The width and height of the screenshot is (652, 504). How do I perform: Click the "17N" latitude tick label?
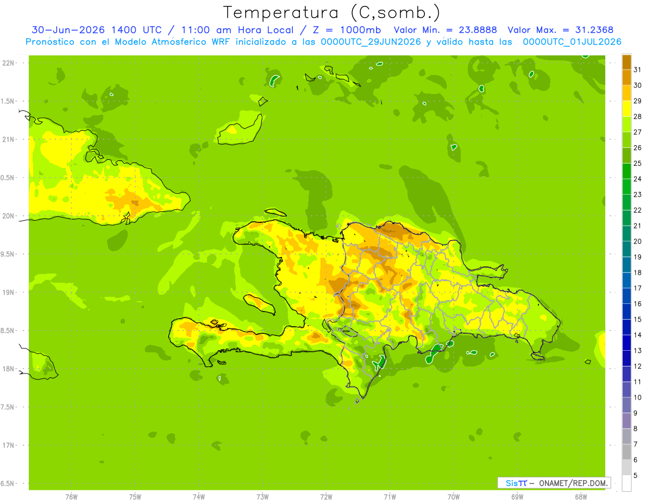(9, 445)
